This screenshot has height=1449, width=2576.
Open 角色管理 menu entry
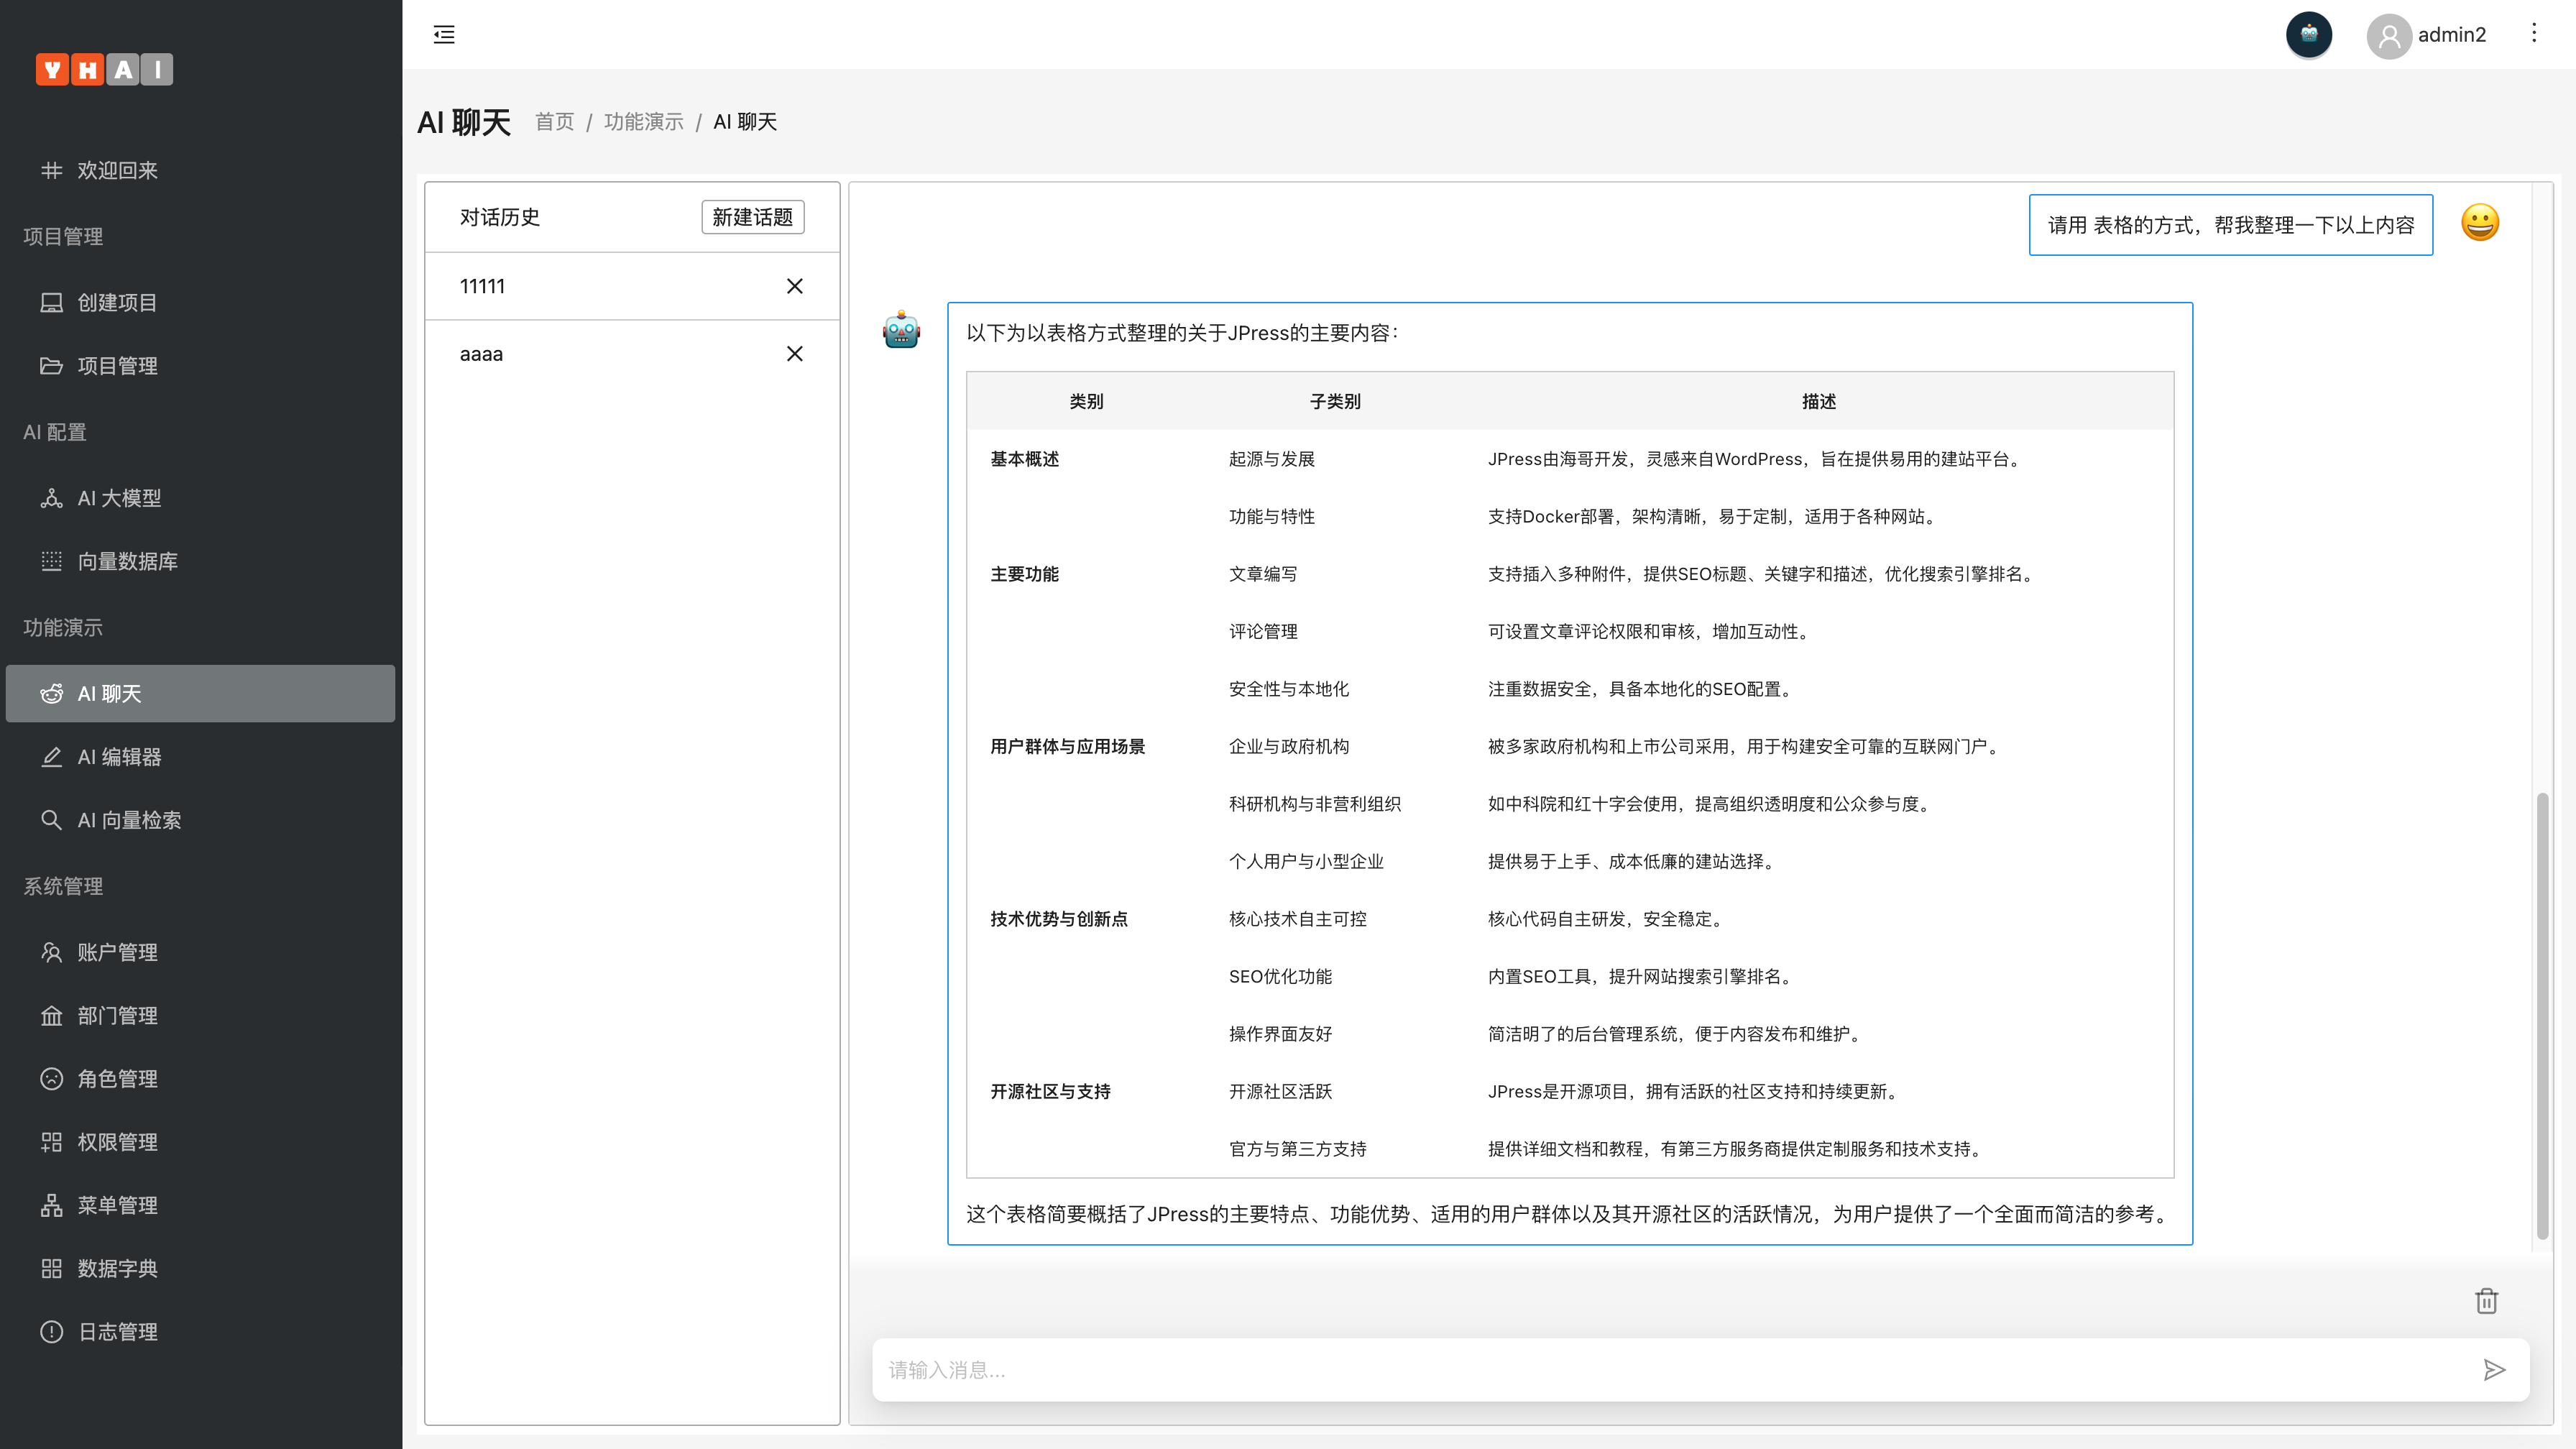(x=200, y=1079)
